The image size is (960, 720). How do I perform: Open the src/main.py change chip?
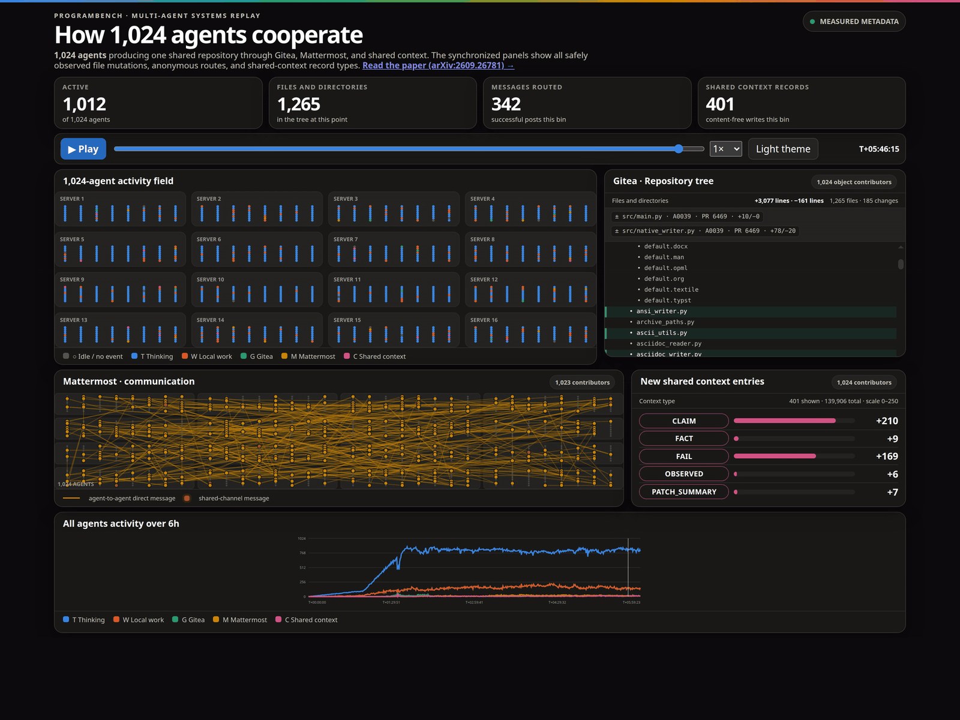[x=687, y=217]
